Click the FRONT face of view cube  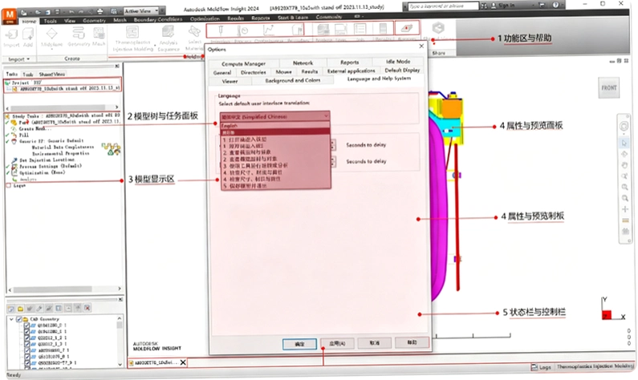(x=608, y=88)
